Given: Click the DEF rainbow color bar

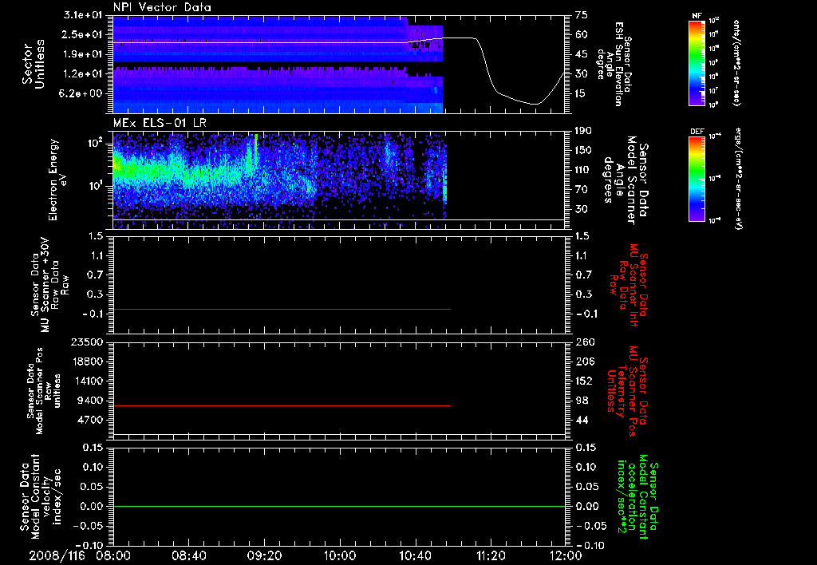Looking at the screenshot, I should 697,179.
